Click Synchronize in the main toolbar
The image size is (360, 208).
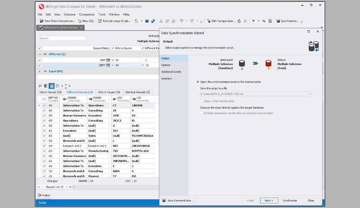[x=287, y=21]
